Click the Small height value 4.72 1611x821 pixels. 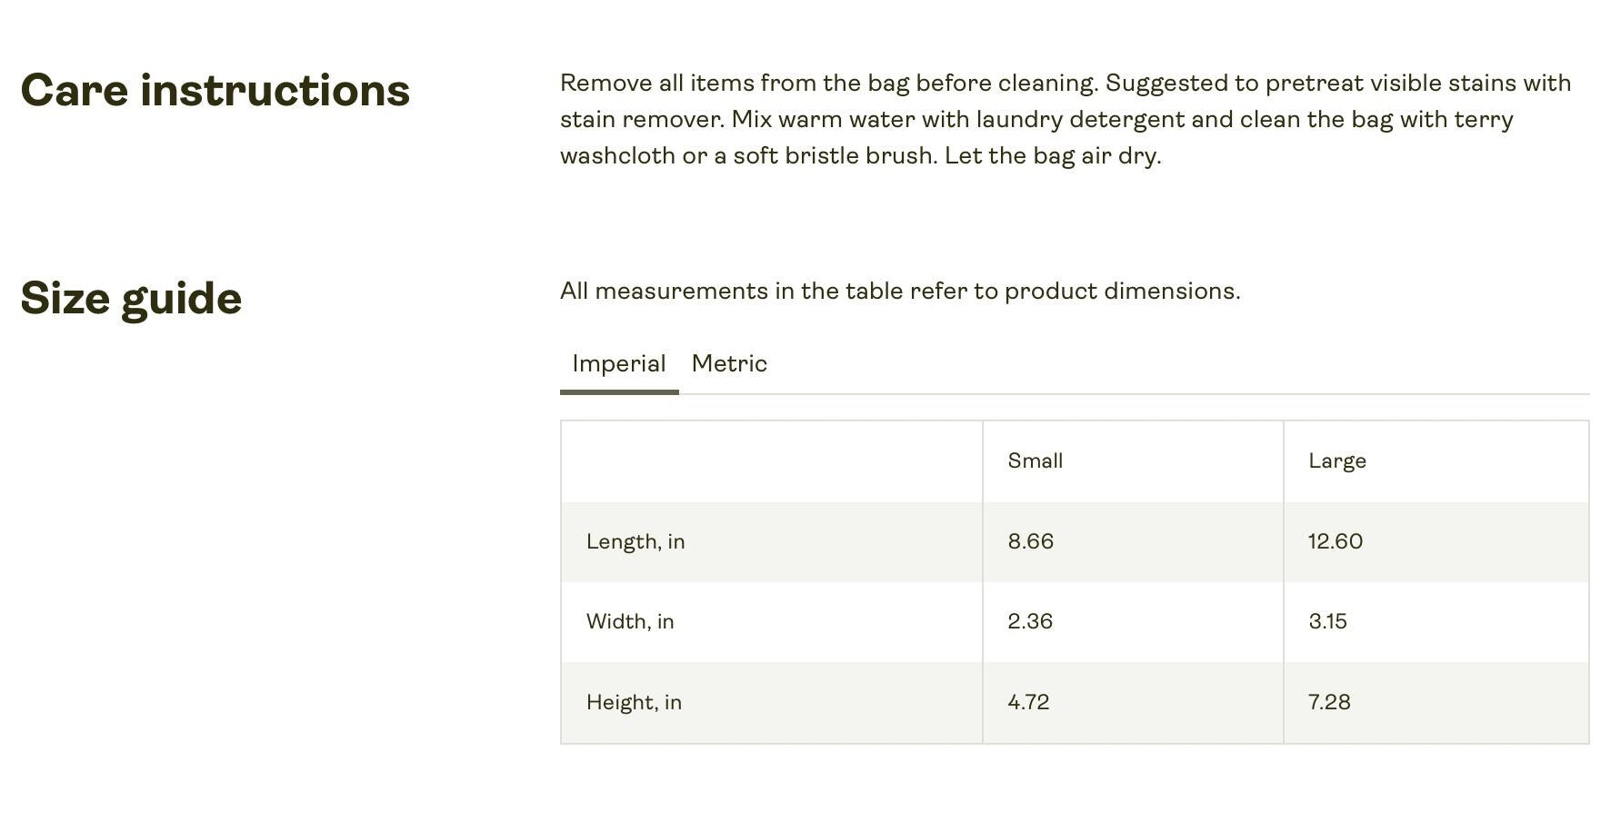pyautogui.click(x=1028, y=703)
